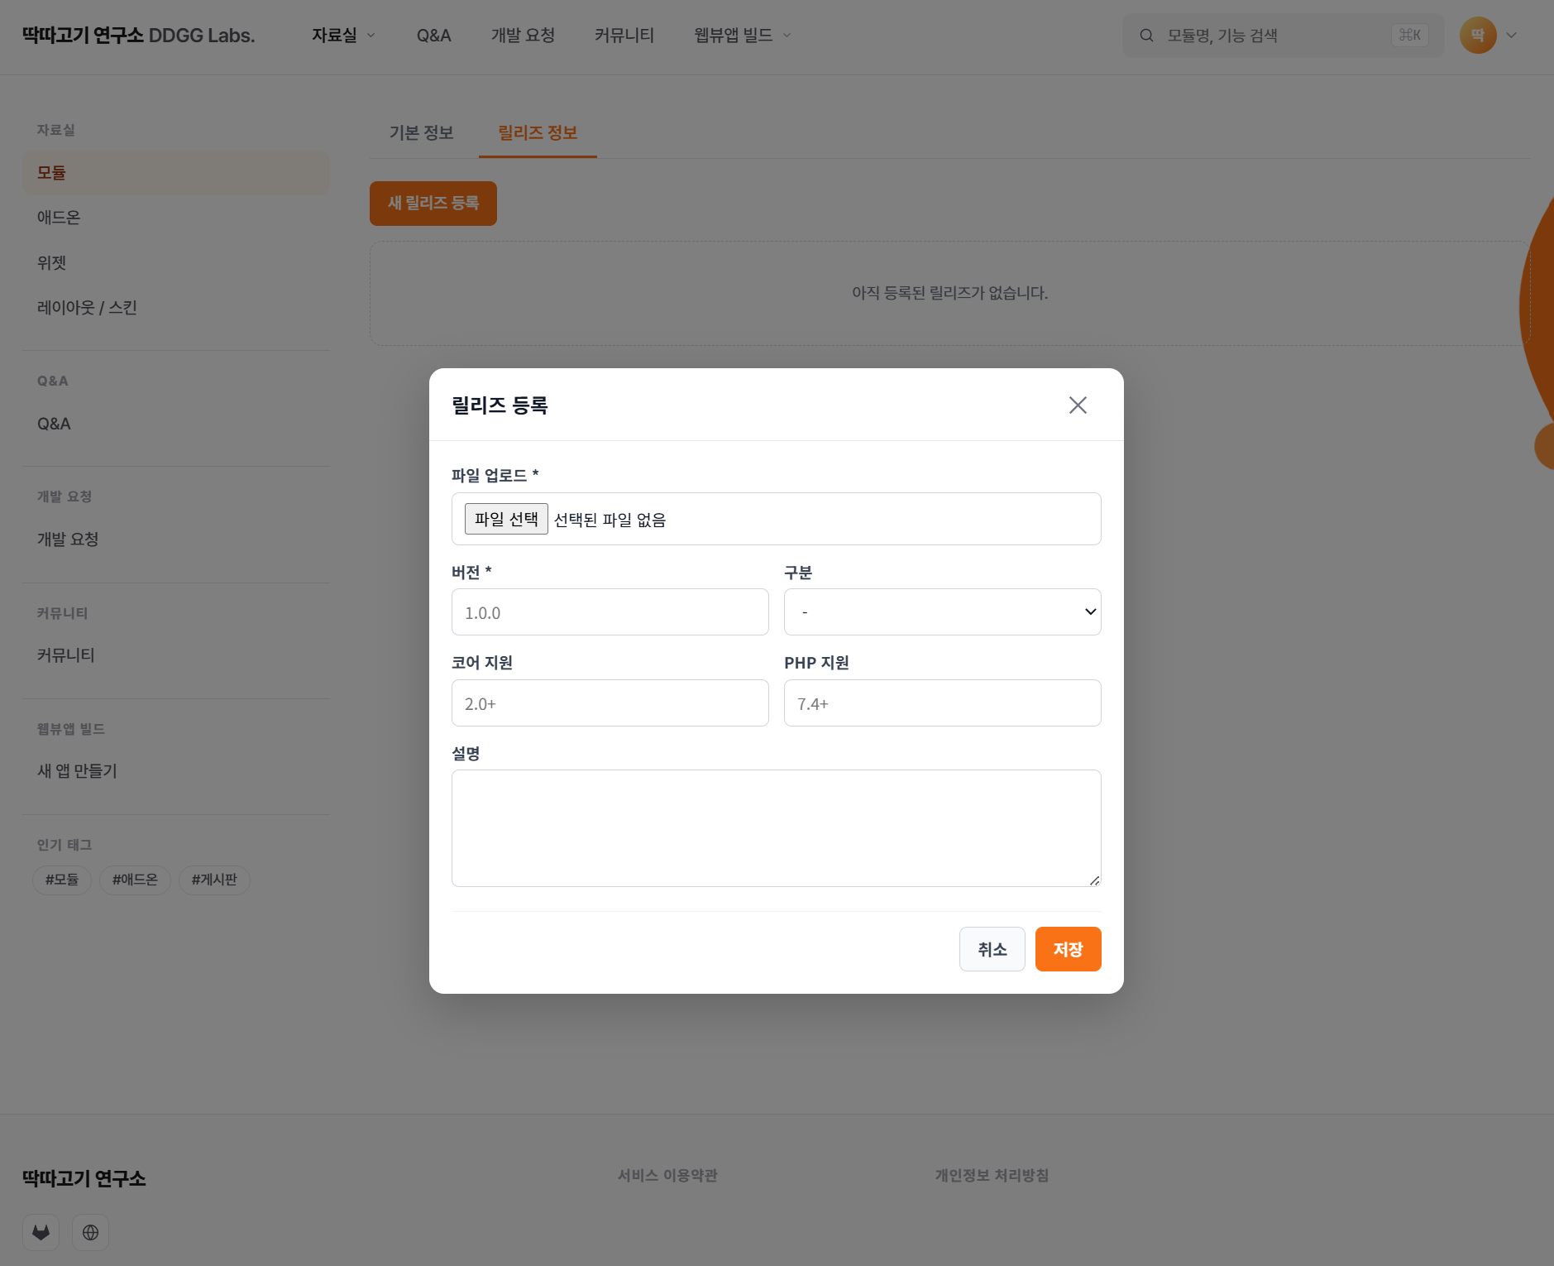The width and height of the screenshot is (1554, 1266).
Task: Expand the profile dropdown chevron
Action: point(1511,36)
